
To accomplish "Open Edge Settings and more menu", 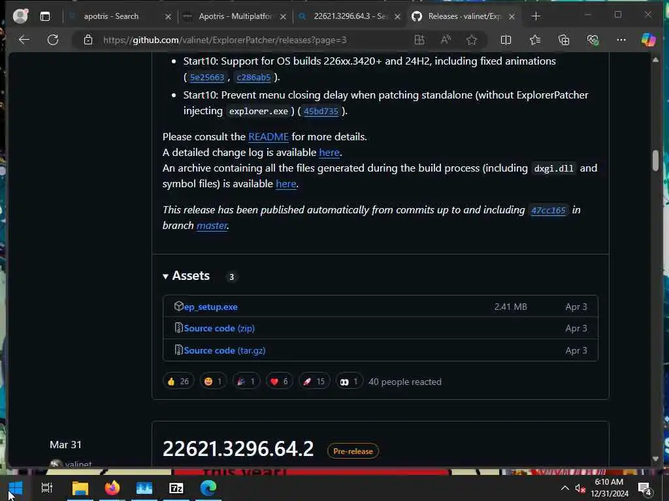I will pos(621,40).
